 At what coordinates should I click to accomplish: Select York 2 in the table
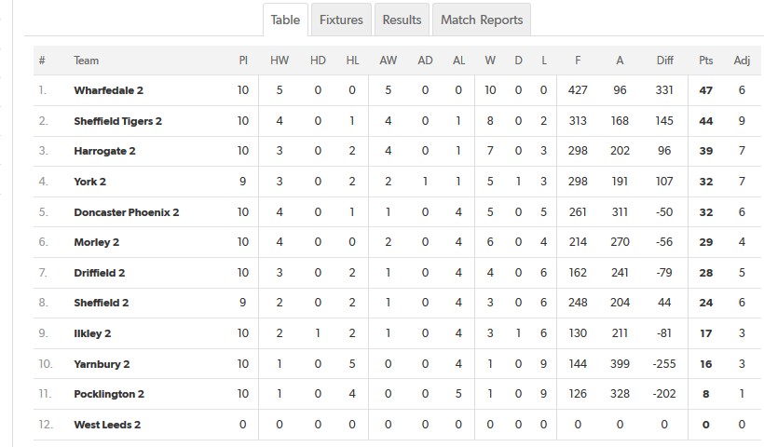(x=90, y=182)
